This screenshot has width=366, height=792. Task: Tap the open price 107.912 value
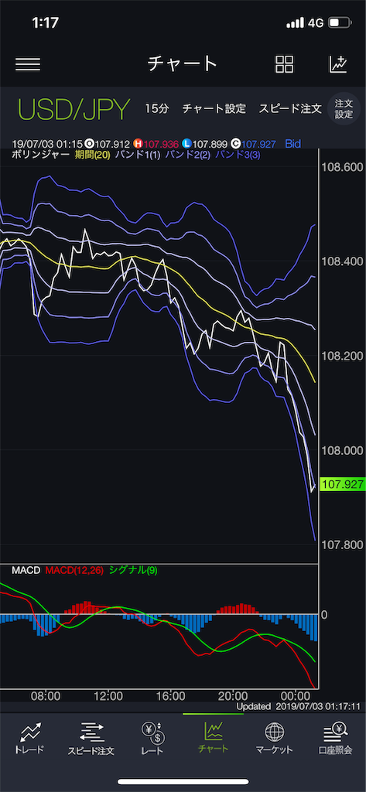point(112,144)
